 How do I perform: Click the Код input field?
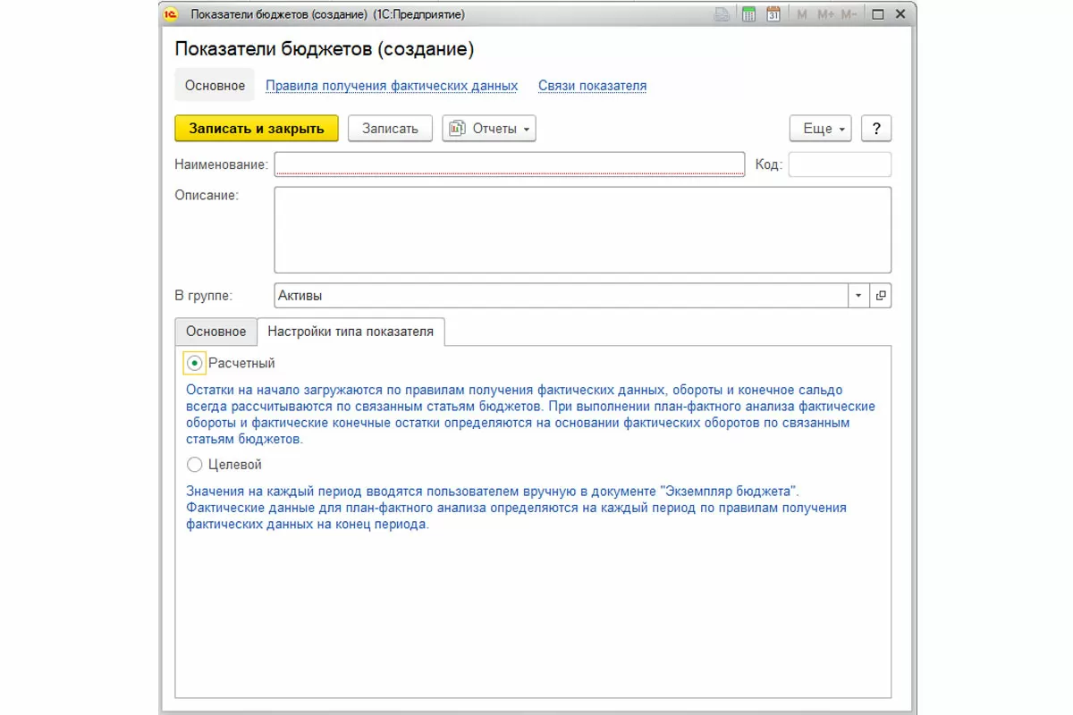(840, 164)
